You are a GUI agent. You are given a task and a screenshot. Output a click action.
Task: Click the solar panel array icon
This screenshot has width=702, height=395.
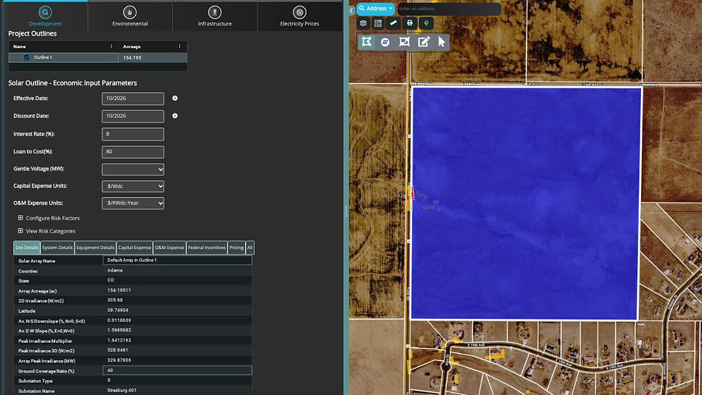(385, 42)
